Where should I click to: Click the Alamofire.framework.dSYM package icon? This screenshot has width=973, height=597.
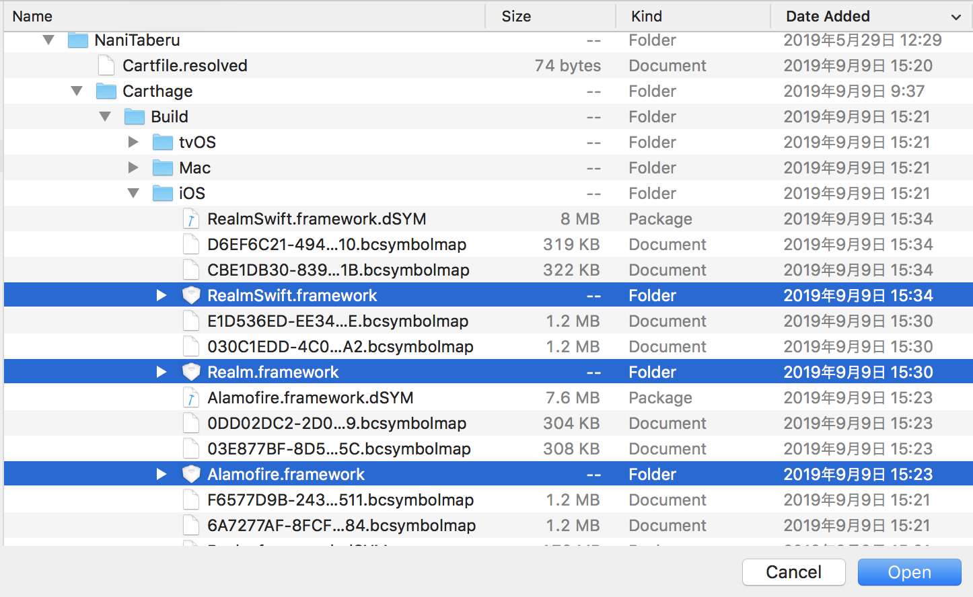tap(191, 397)
